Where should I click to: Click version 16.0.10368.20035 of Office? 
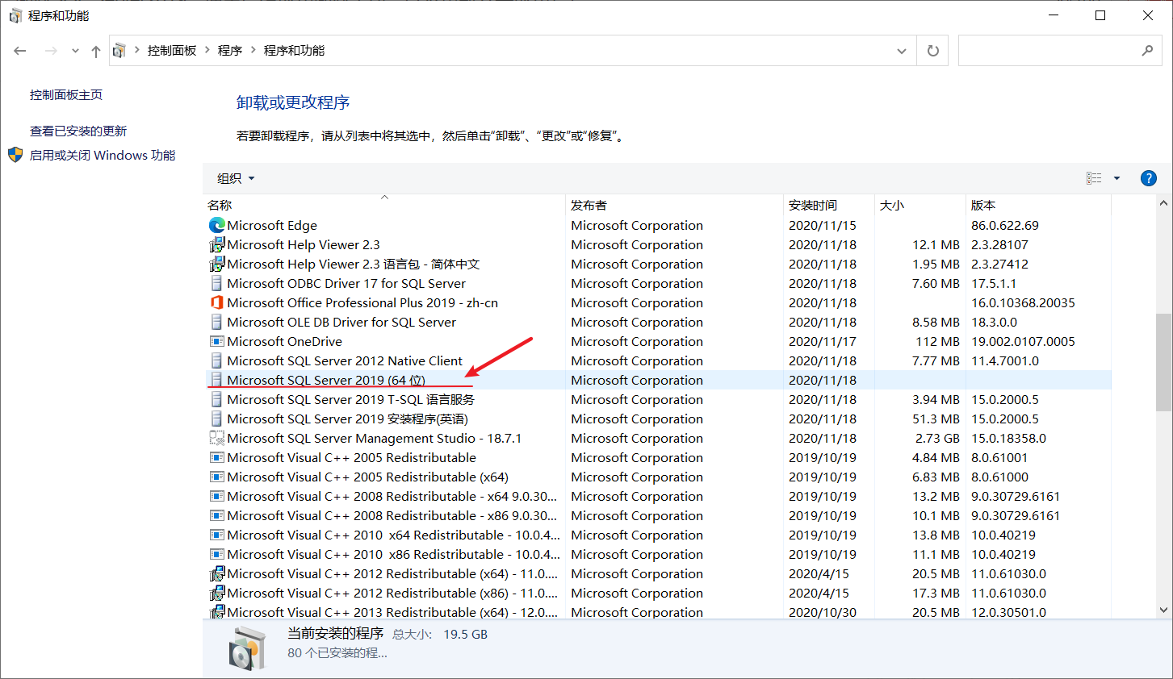1023,302
